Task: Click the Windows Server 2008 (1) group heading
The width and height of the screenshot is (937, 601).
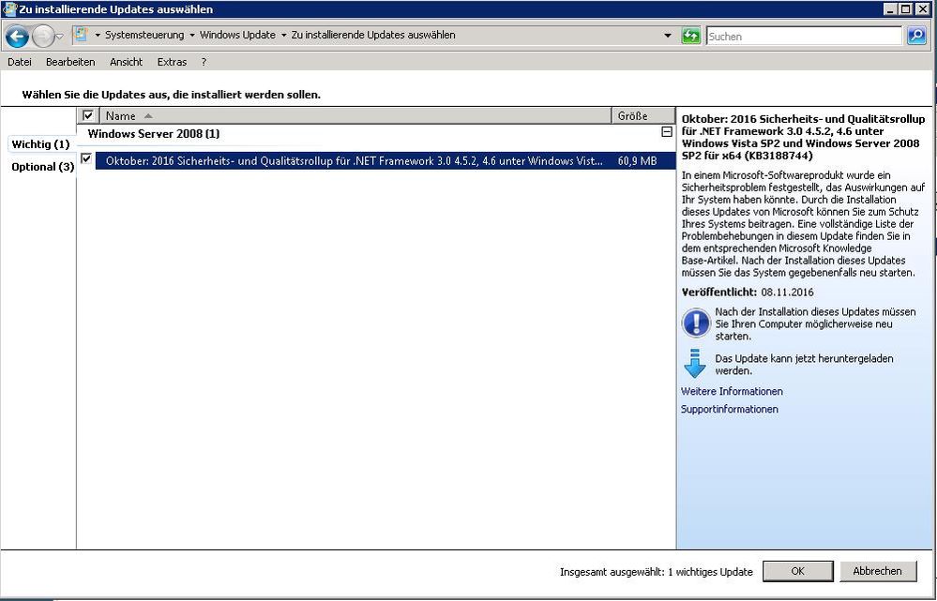Action: 154,134
